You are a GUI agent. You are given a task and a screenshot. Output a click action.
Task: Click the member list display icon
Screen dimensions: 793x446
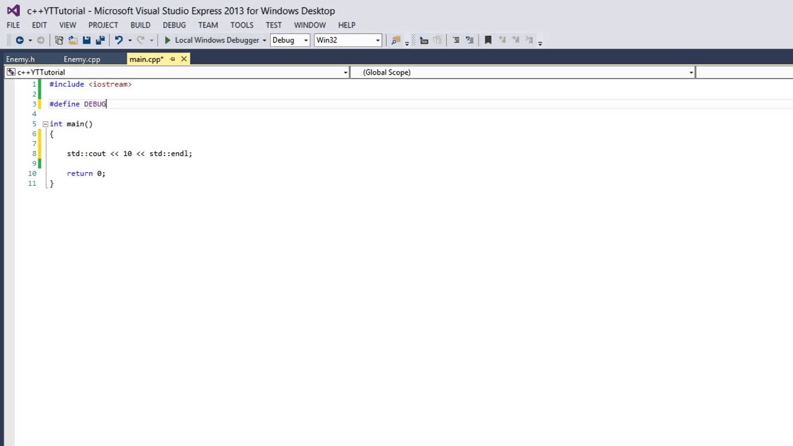424,40
